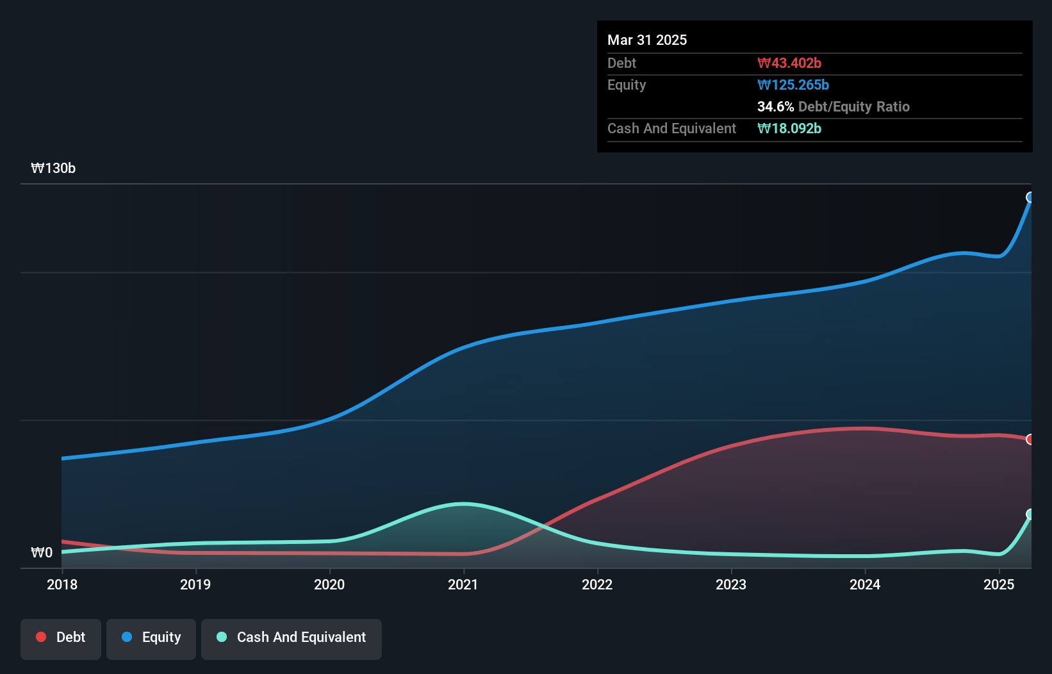Viewport: 1052px width, 674px height.
Task: Select the red Debt endpoint marker
Action: 1030,440
